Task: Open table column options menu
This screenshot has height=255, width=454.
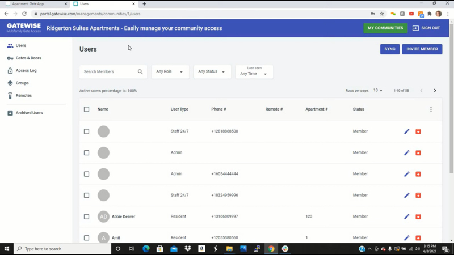Action: click(431, 109)
